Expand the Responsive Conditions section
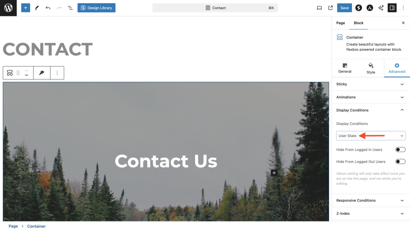 (371, 200)
